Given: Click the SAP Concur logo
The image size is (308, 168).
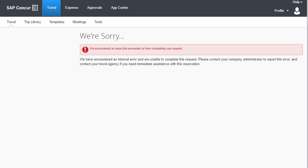Looking at the screenshot, I should [x=22, y=8].
